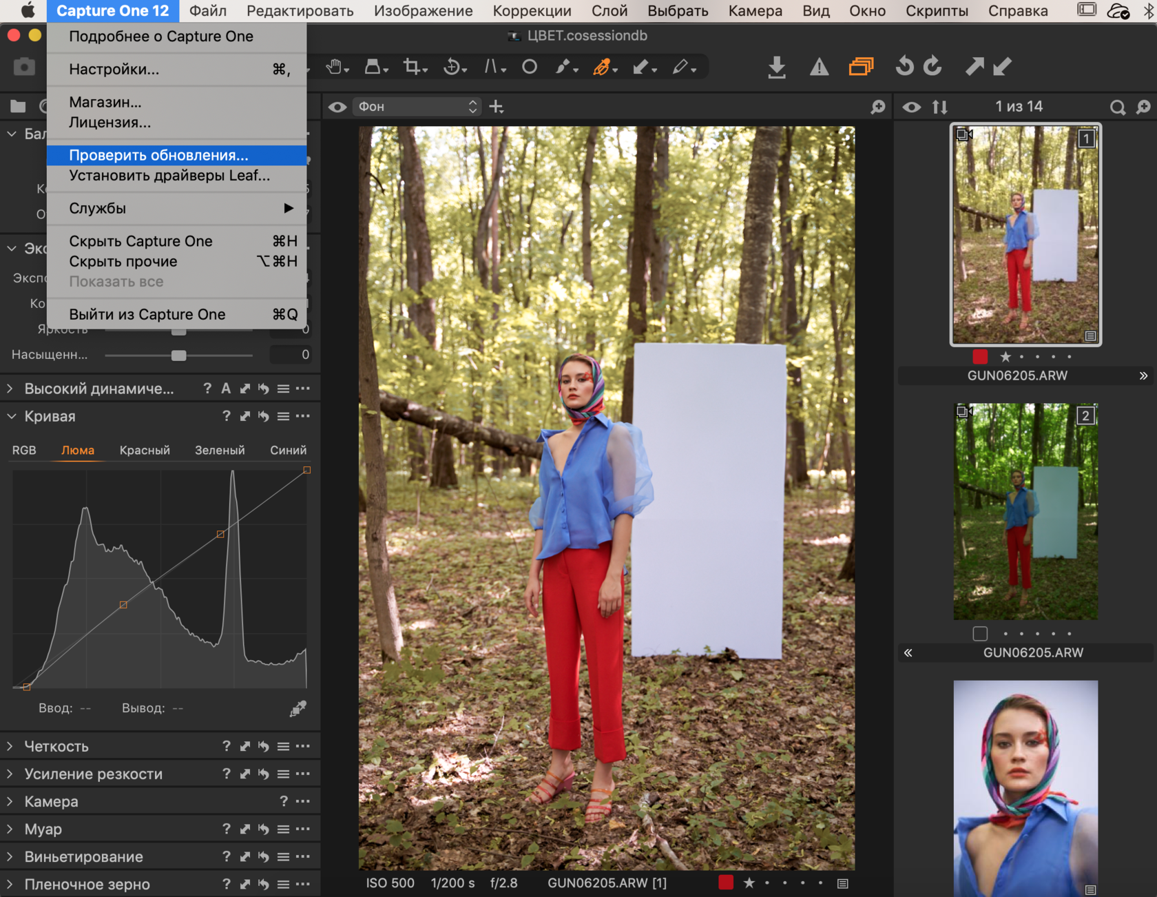Open Настройки... from the menu
The width and height of the screenshot is (1157, 897).
pos(177,69)
